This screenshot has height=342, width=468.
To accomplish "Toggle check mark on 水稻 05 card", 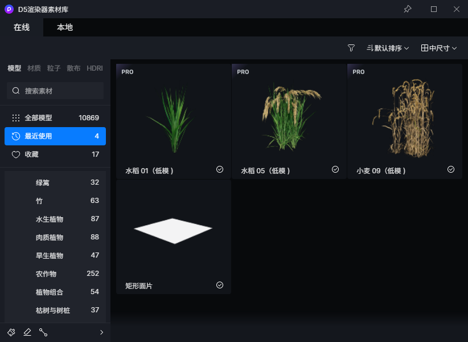I will click(335, 169).
